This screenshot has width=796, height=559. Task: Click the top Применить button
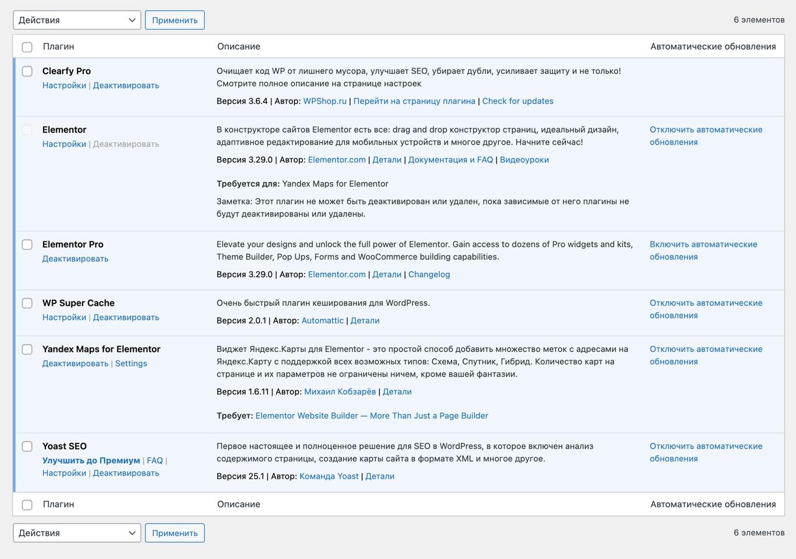(175, 20)
